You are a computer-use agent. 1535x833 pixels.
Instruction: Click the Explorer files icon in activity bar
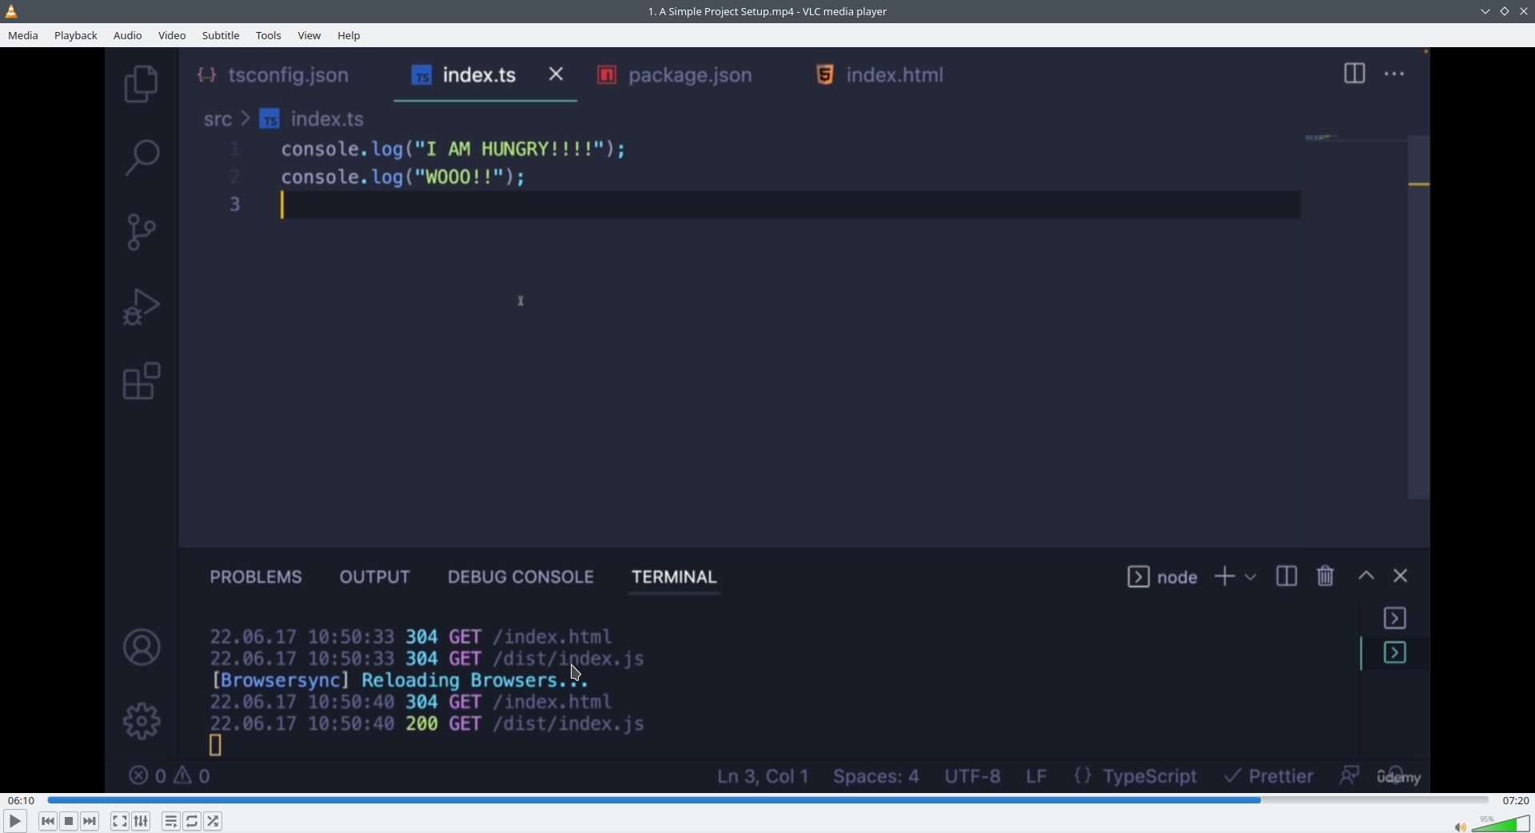click(142, 84)
